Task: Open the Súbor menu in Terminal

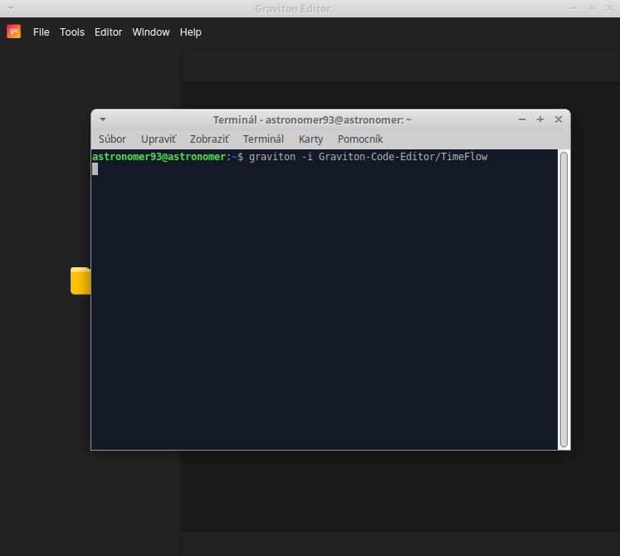Action: click(x=112, y=139)
